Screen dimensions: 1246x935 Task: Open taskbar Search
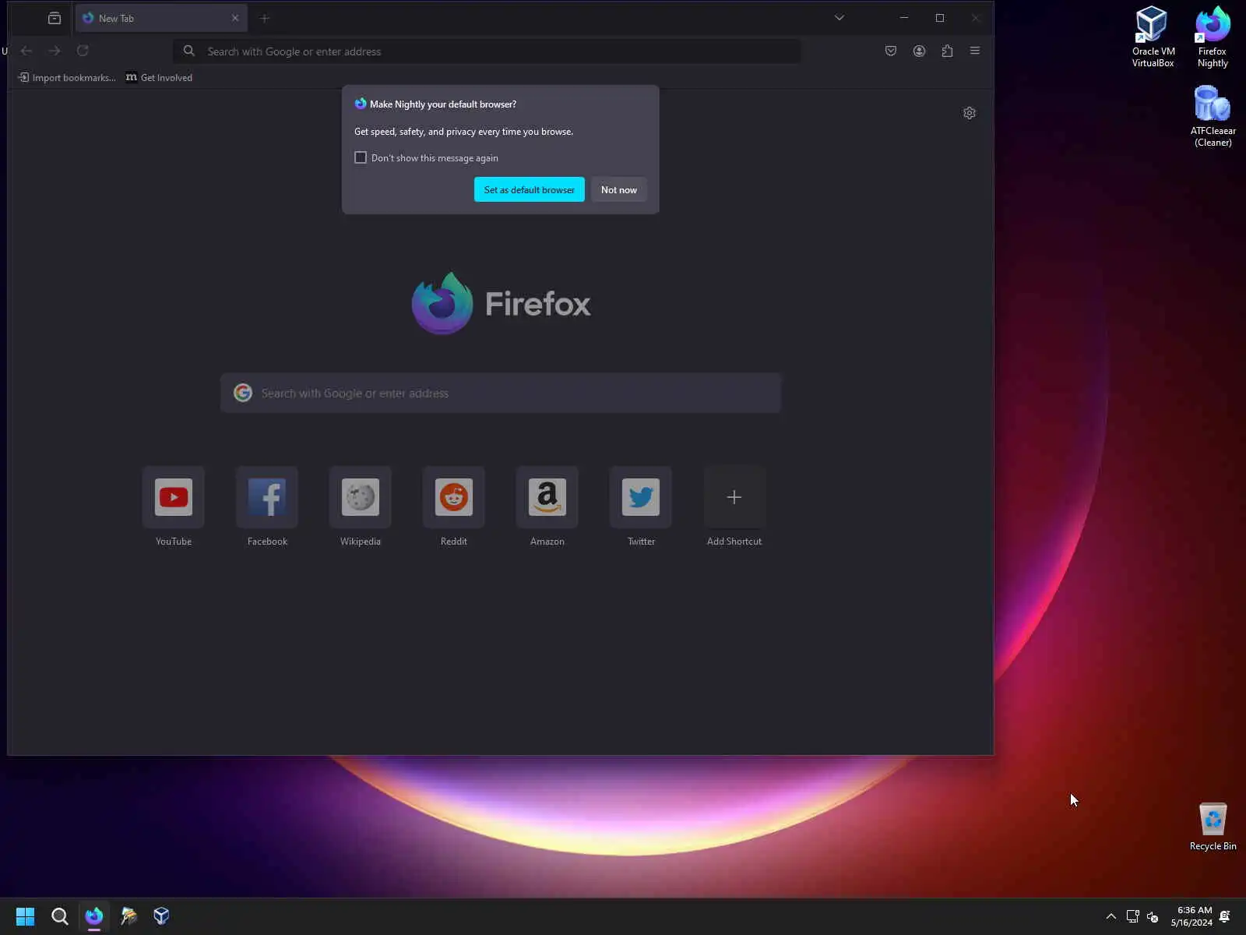pos(60,916)
